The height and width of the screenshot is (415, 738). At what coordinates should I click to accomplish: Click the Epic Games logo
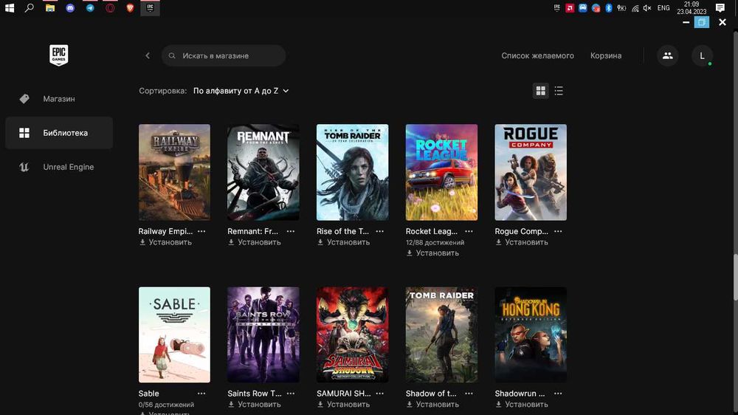coord(59,55)
